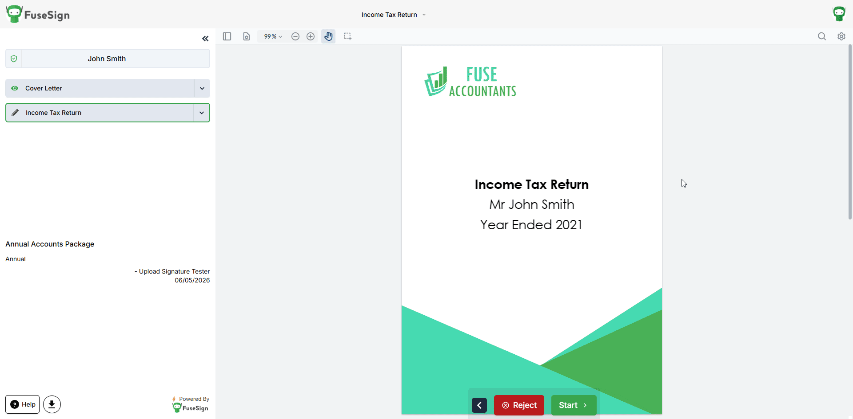Toggle the viewer side panel icon

pos(227,36)
